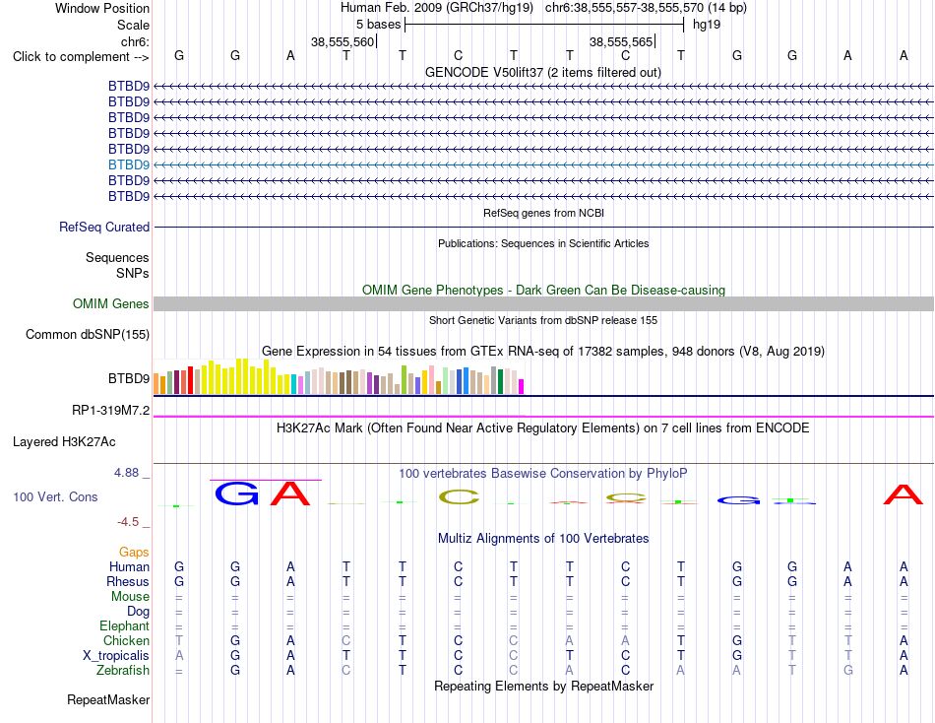The height and width of the screenshot is (723, 935).
Task: Click the chr6:38,555,557-38,555,570 position text
Action: tap(646, 8)
